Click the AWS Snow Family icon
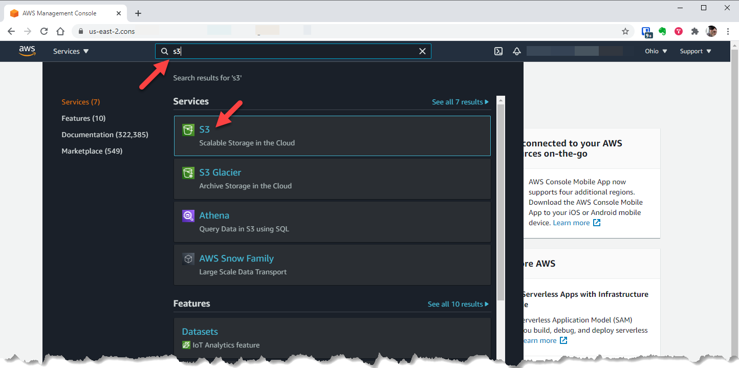Viewport: 739px width, 368px height. pos(188,259)
